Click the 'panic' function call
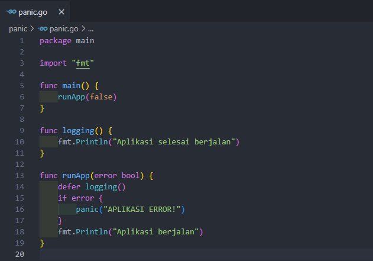 coord(87,210)
